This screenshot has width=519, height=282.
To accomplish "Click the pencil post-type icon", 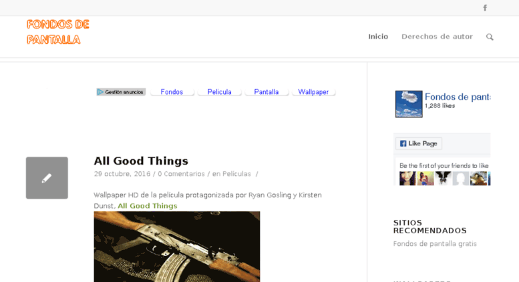I will 47,177.
